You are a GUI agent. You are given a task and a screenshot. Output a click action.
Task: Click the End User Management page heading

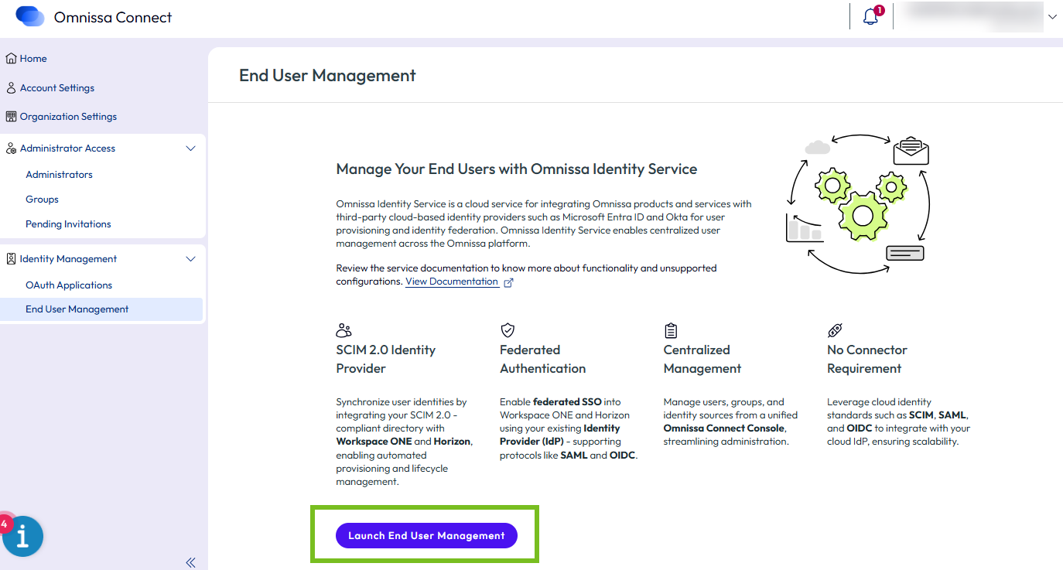pyautogui.click(x=327, y=75)
